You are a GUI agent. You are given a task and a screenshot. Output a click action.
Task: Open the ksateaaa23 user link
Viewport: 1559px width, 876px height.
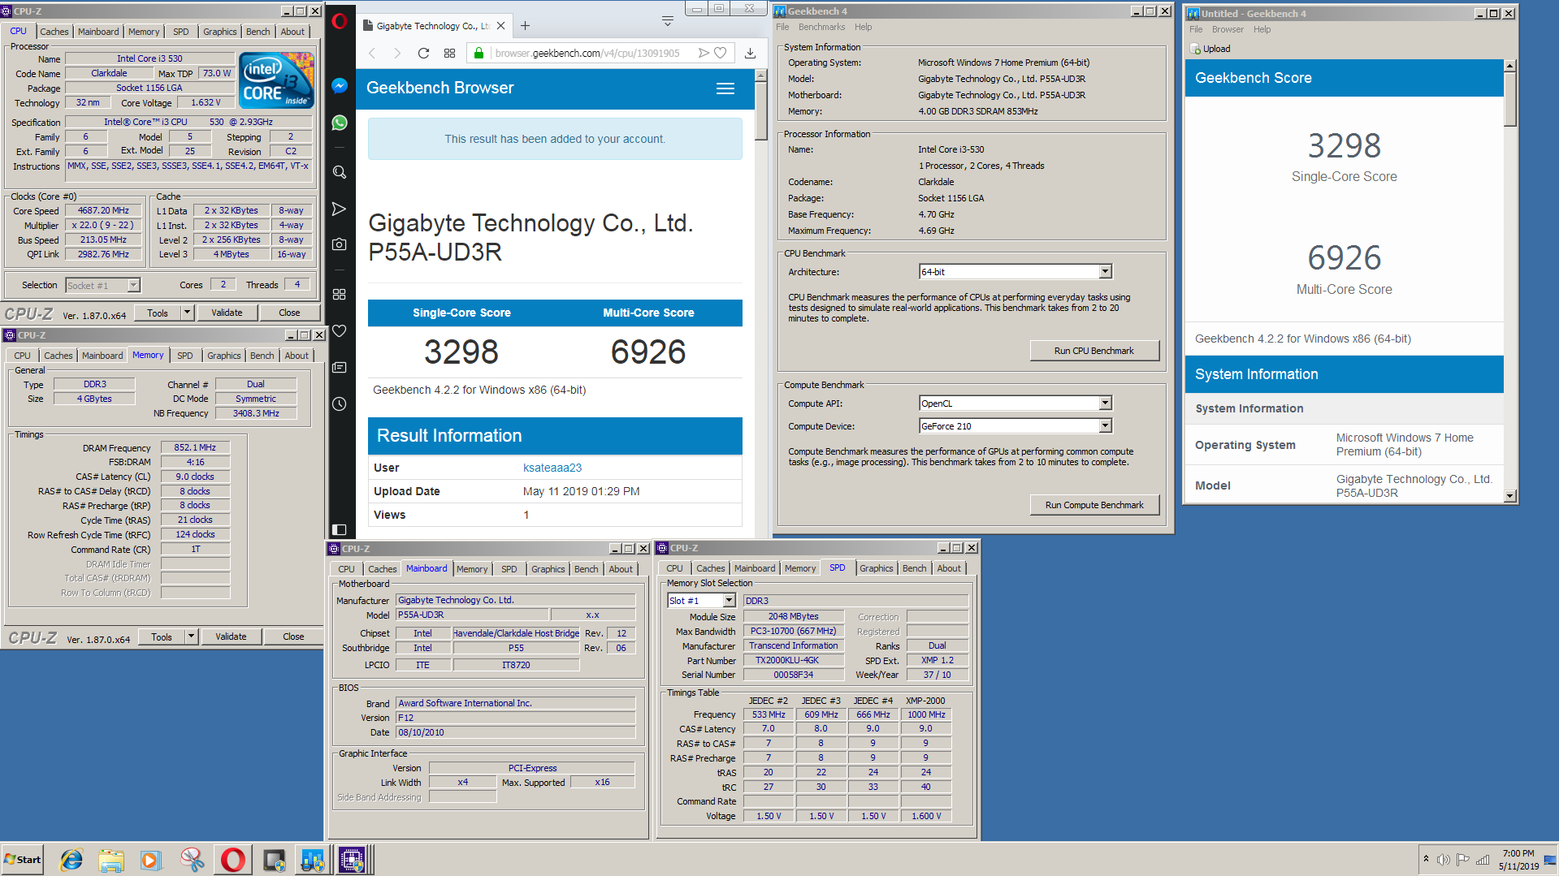(x=552, y=468)
